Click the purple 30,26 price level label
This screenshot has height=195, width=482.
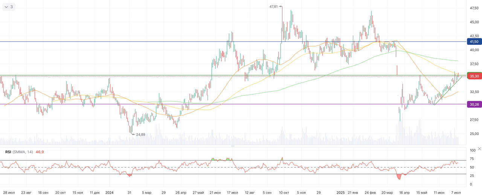[474, 105]
